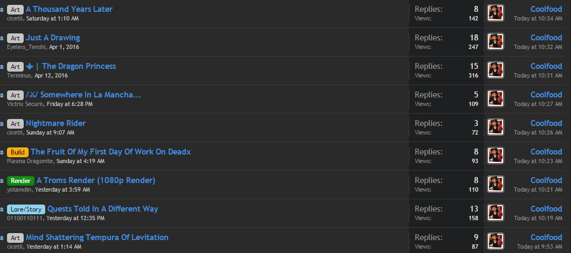
Task: Click unread indicator next to 'Quests Told' thread
Action: point(2,210)
